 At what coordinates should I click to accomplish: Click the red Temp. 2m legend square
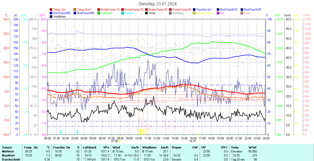[x=51, y=10]
